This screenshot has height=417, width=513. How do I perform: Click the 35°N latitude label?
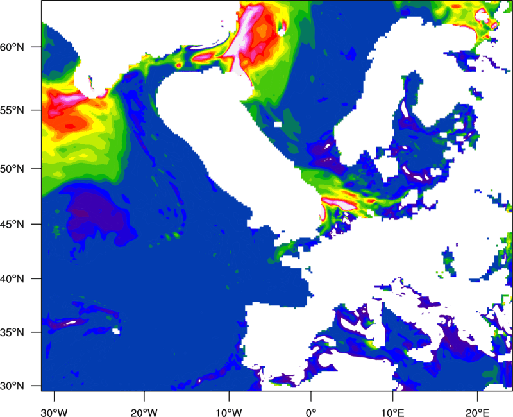click(x=12, y=332)
